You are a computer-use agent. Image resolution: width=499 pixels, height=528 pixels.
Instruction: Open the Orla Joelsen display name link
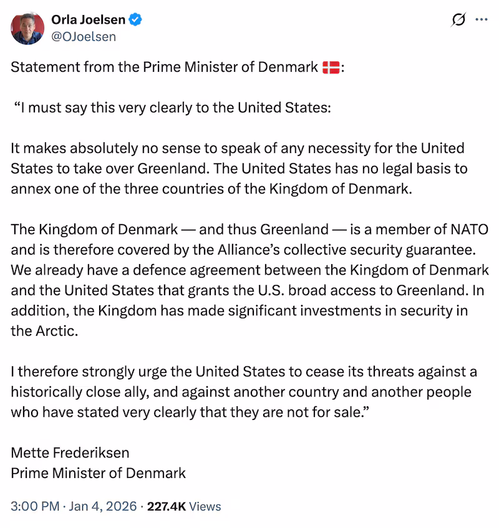tap(88, 20)
